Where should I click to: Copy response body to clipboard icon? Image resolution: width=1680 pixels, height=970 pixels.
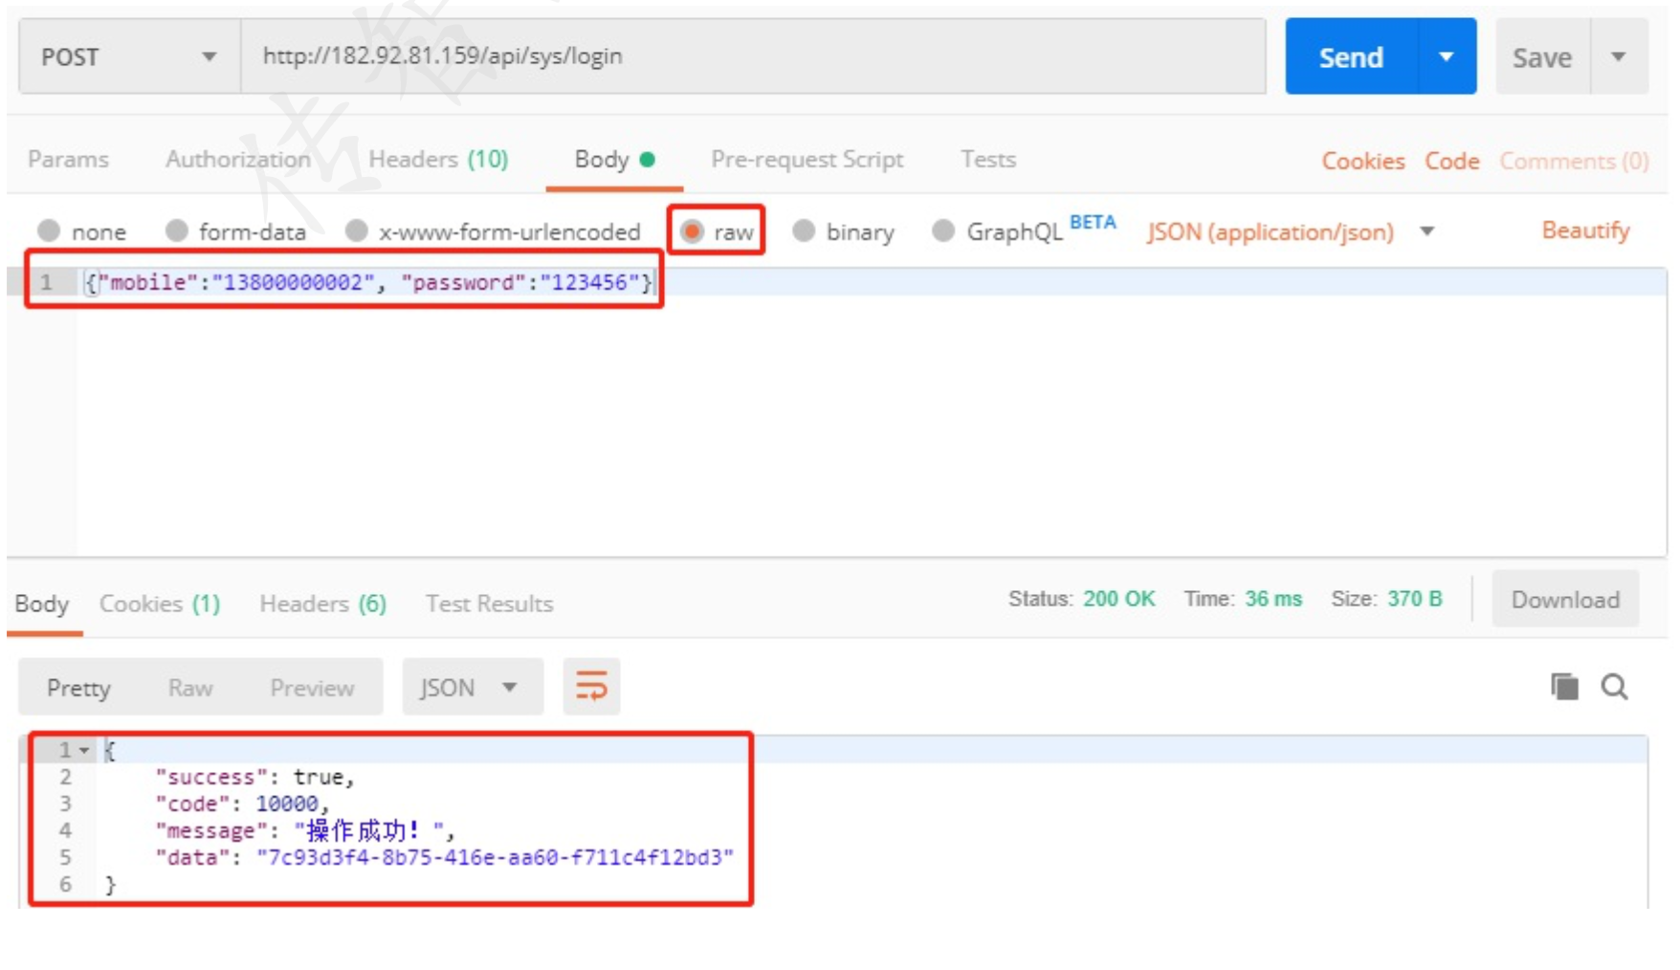coord(1564,686)
